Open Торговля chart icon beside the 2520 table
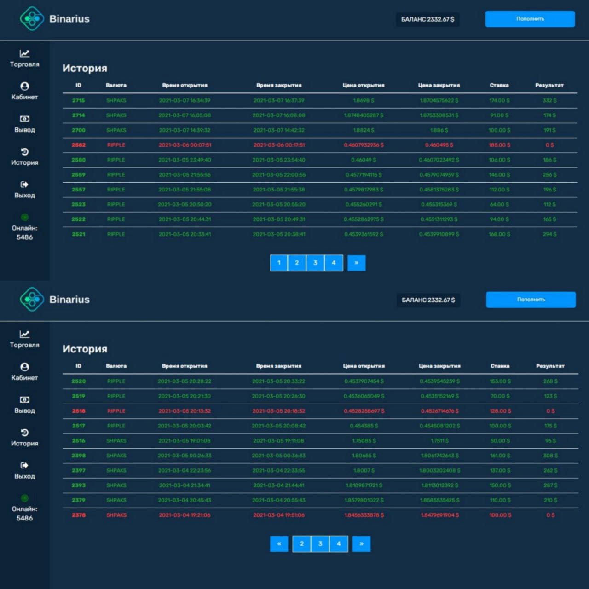The image size is (589, 589). click(24, 334)
